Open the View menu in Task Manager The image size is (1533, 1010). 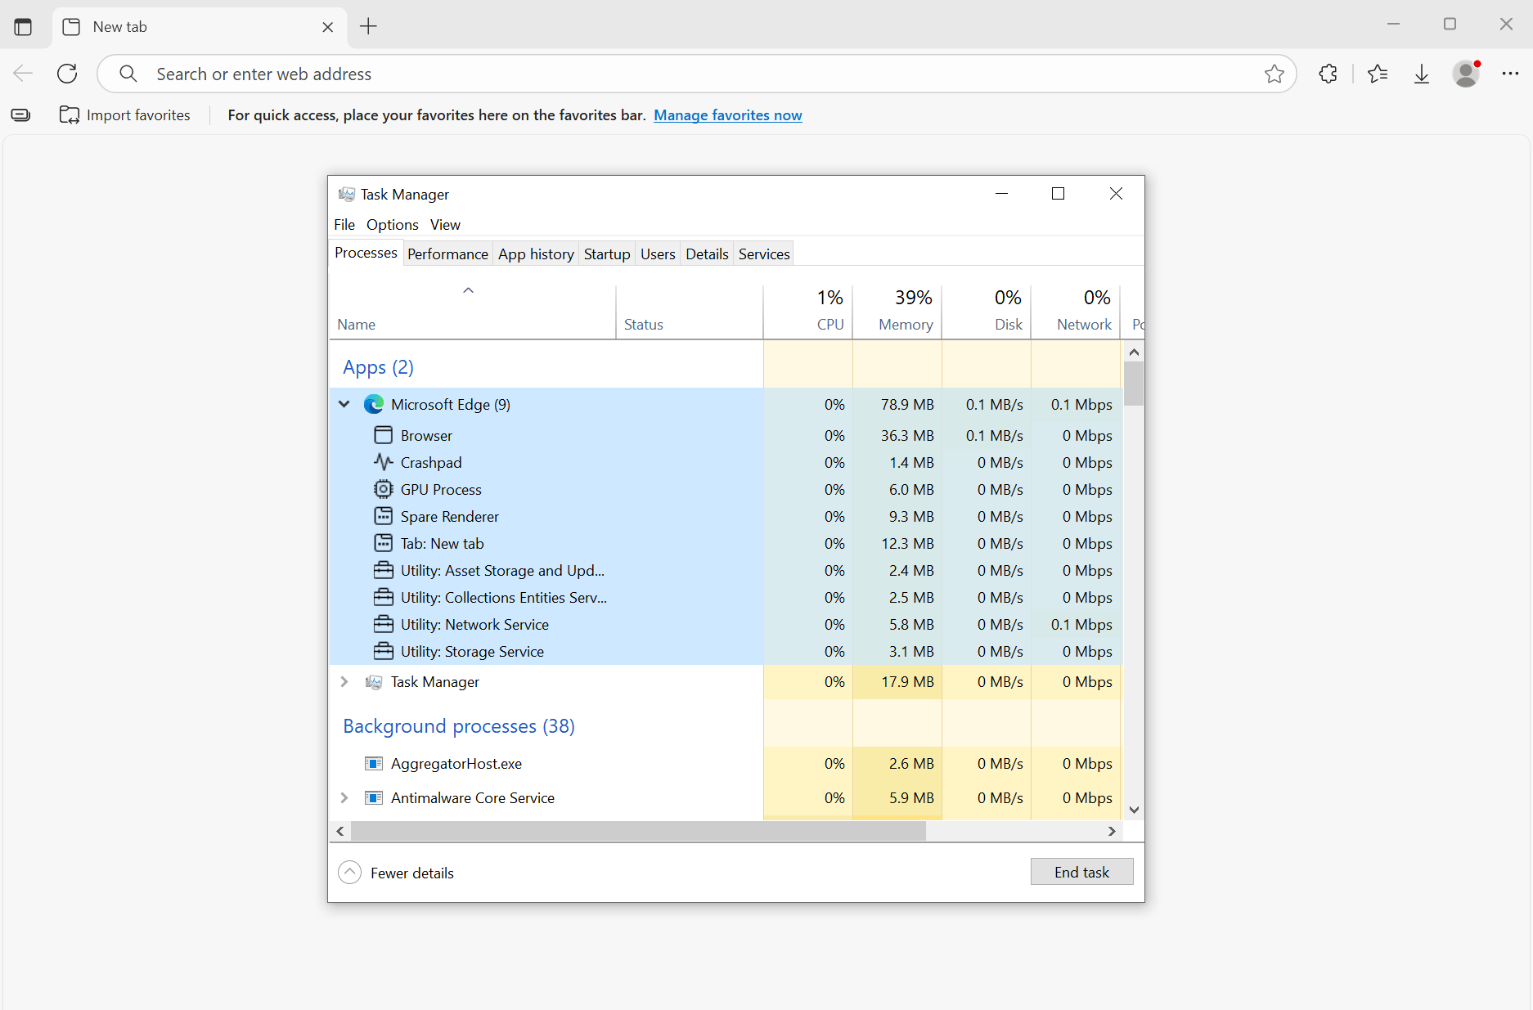[x=445, y=225]
